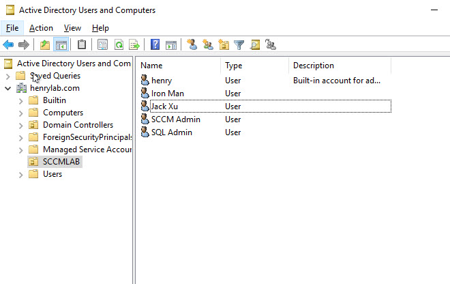Image resolution: width=450 pixels, height=284 pixels.
Task: Click the Export List toolbar icon
Action: click(134, 45)
